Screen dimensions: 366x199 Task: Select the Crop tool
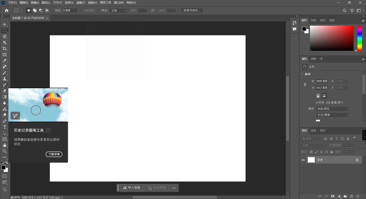click(x=4, y=48)
